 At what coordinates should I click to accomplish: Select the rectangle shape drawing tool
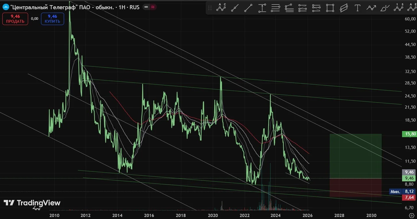(330, 8)
